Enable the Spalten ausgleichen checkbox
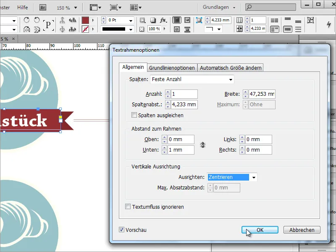This screenshot has width=336, height=252. click(135, 115)
